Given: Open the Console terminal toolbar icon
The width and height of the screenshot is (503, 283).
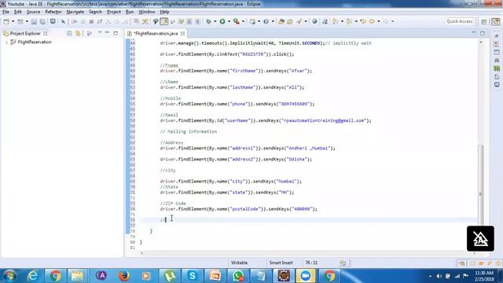Looking at the screenshot, I should click(53, 21).
